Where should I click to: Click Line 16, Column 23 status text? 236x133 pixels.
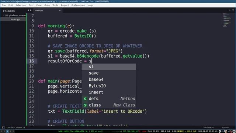point(15,127)
